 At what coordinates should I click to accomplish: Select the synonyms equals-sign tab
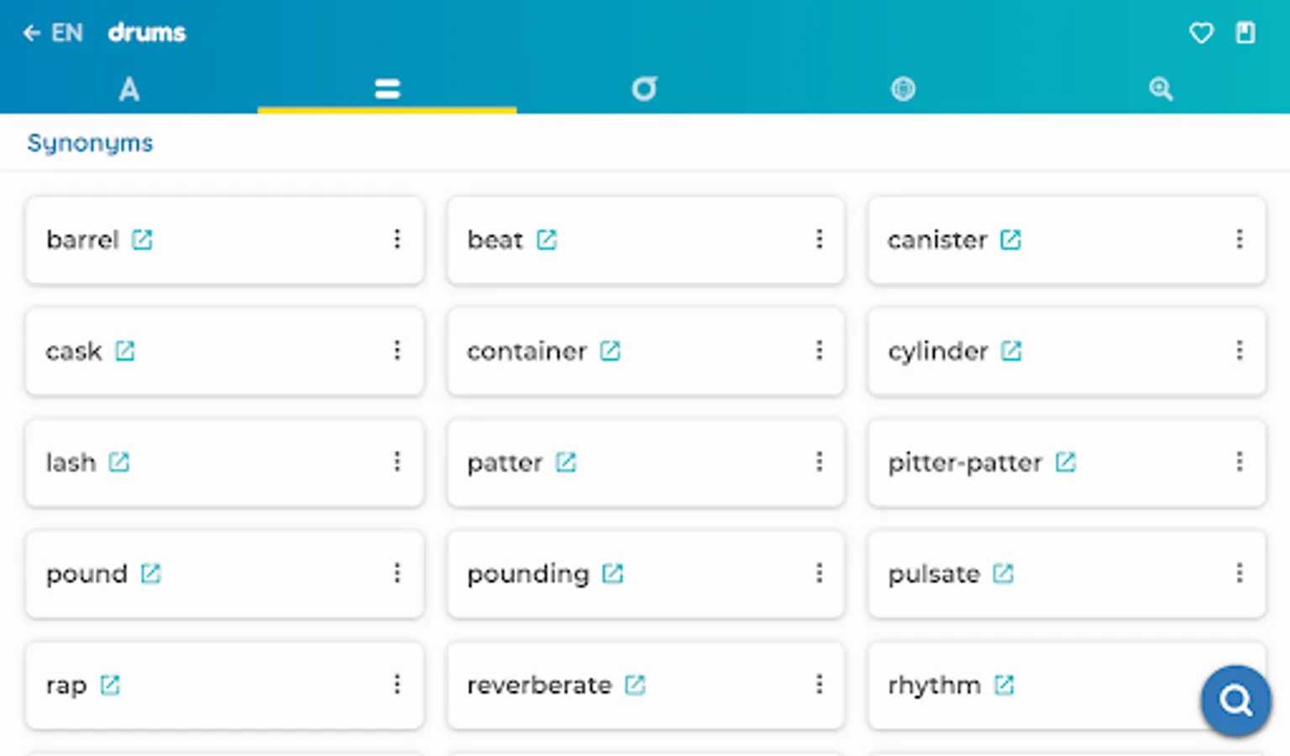click(387, 89)
